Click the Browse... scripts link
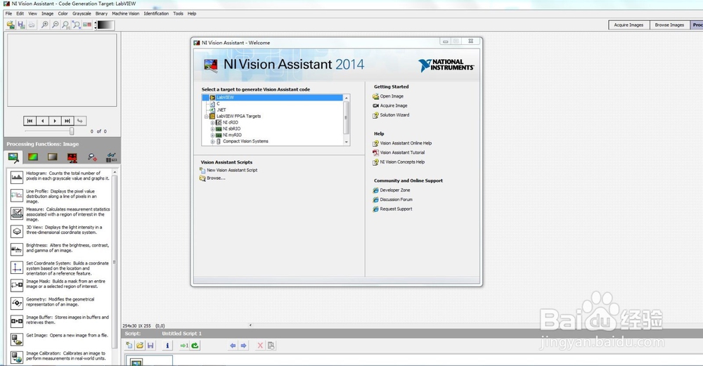703x366 pixels. 216,178
